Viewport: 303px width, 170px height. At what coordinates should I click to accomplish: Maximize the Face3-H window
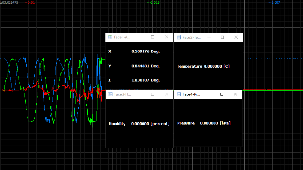point(153,94)
